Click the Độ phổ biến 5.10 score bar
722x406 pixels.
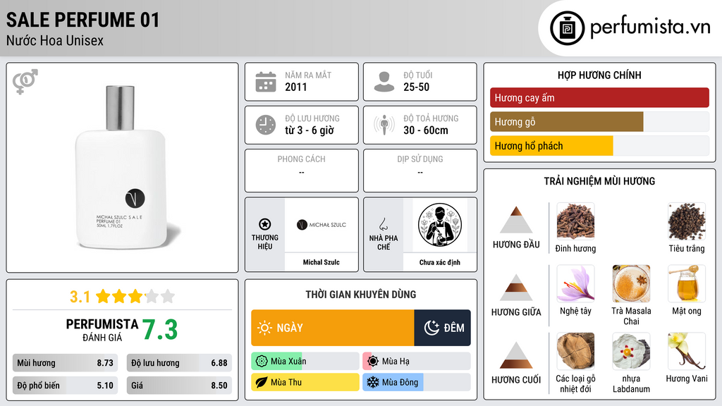click(x=65, y=386)
